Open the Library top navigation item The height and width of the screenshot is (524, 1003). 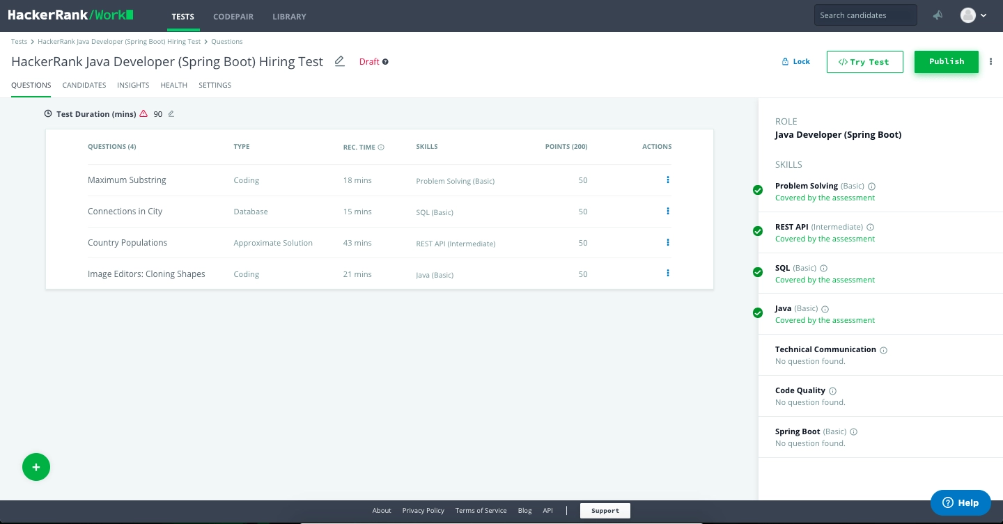(x=289, y=17)
